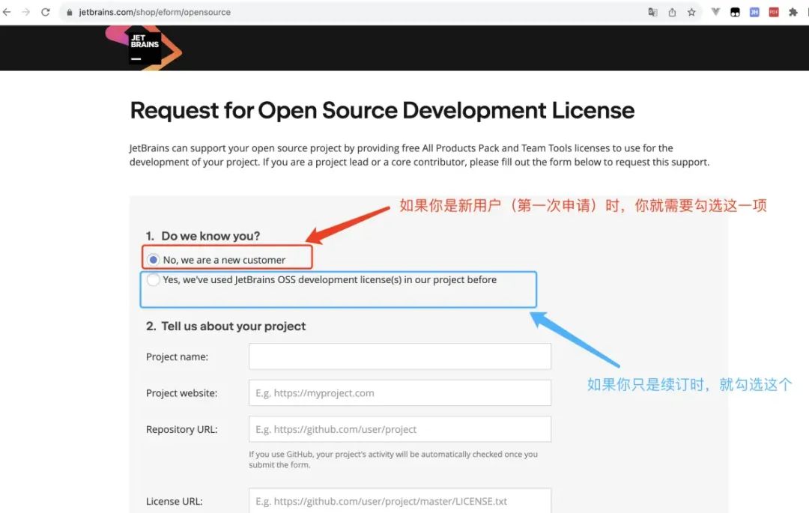Click the '1. Do we know you?' heading

[x=203, y=236]
